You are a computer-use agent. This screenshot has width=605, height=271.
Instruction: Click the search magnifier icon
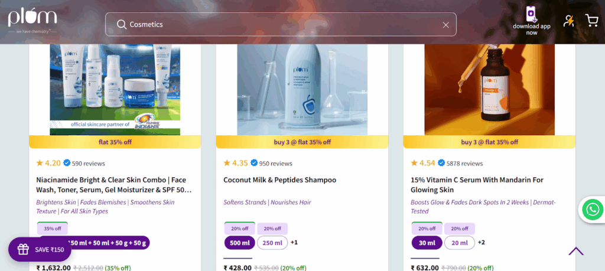coord(122,25)
